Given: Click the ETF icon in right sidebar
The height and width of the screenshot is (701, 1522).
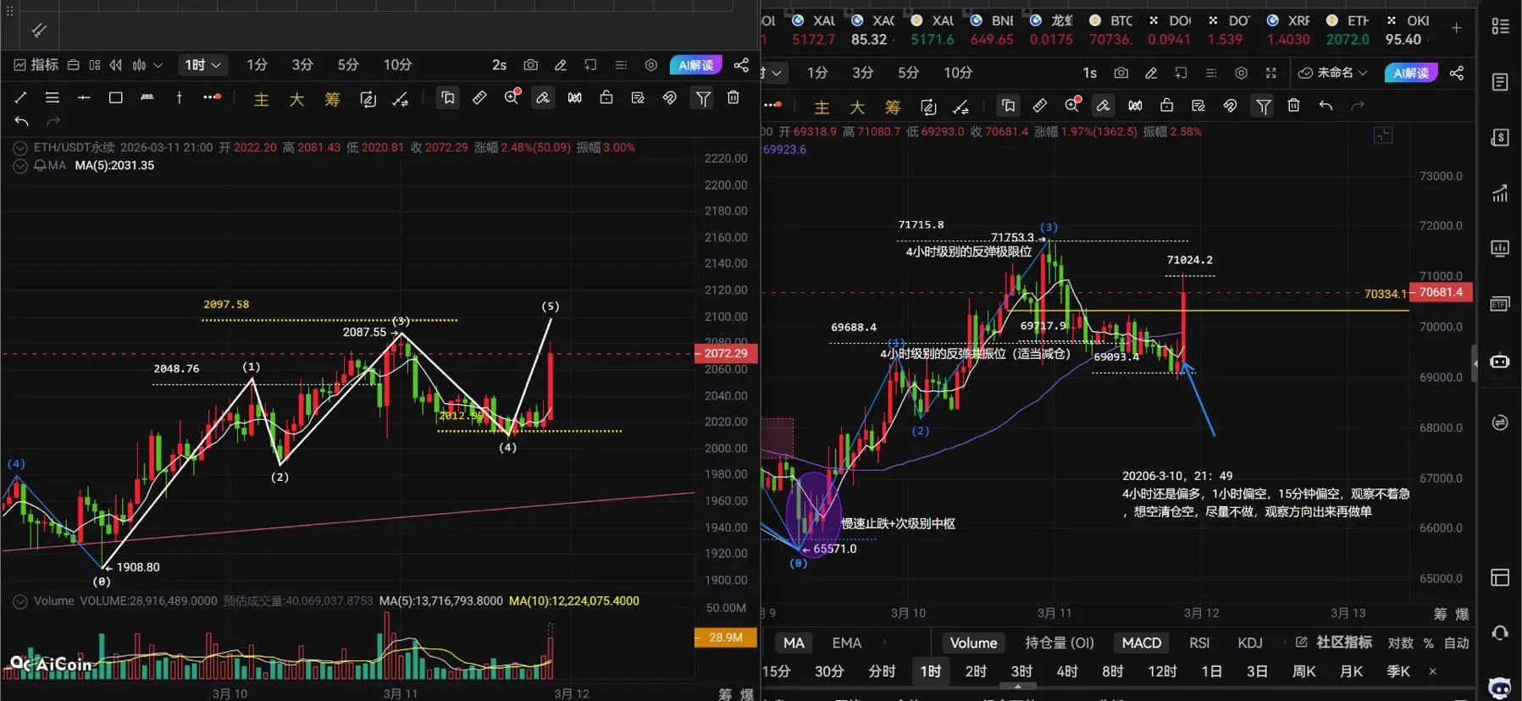Looking at the screenshot, I should point(1500,304).
